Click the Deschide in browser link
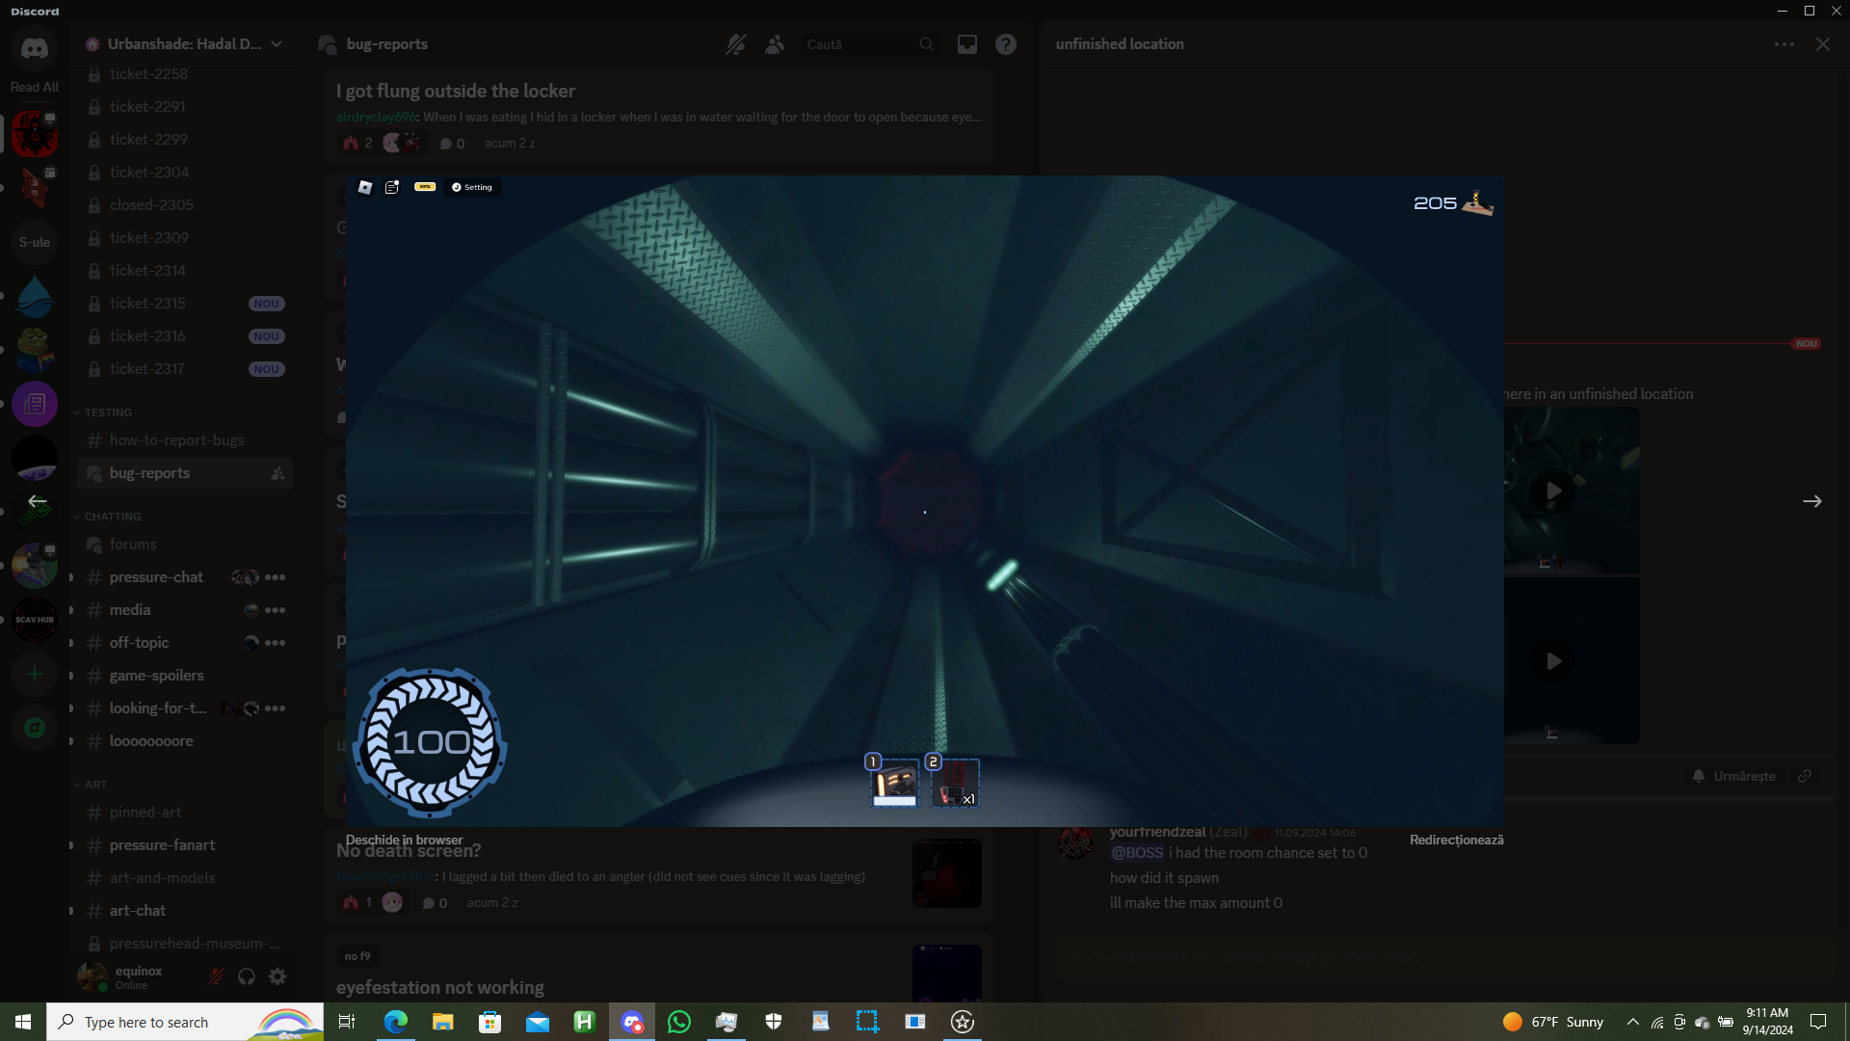 point(404,840)
